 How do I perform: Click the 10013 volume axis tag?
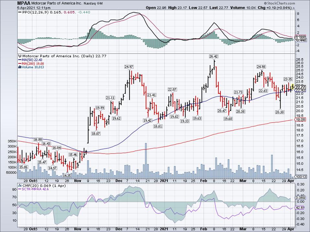click(301, 177)
